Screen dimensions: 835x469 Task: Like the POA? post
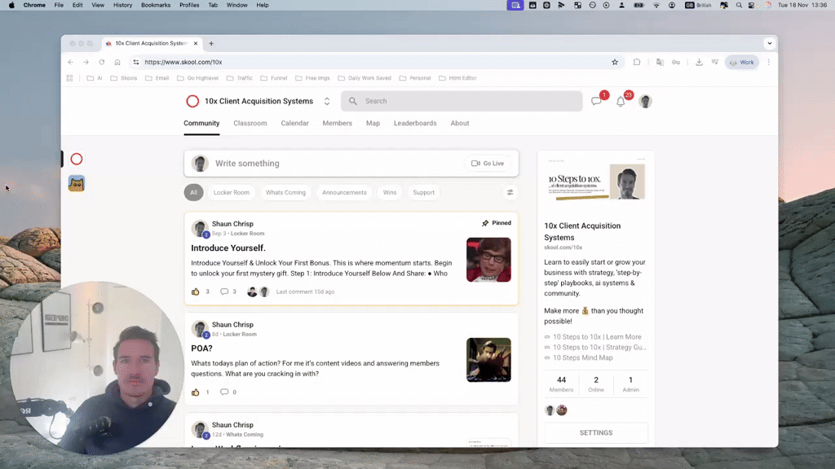point(196,392)
